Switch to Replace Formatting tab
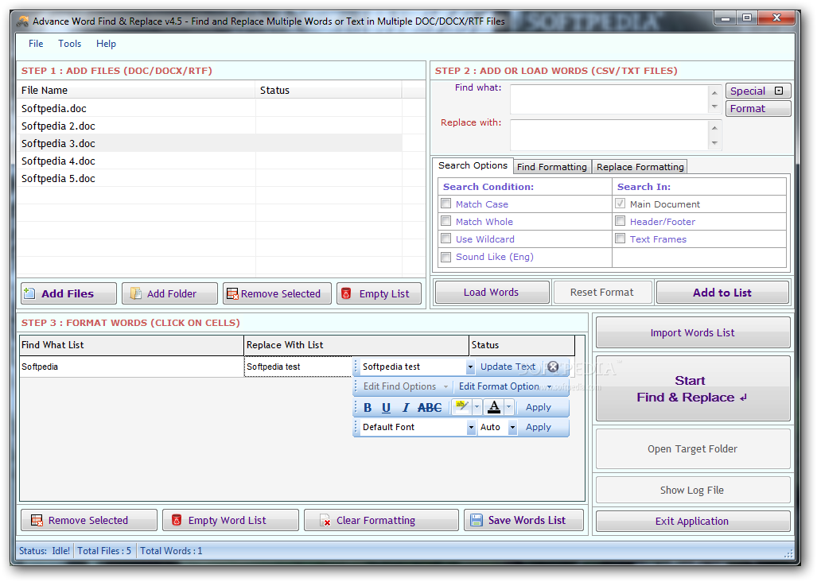The width and height of the screenshot is (817, 582). point(640,167)
